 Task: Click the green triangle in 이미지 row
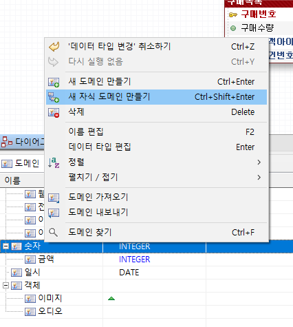pyautogui.click(x=111, y=298)
